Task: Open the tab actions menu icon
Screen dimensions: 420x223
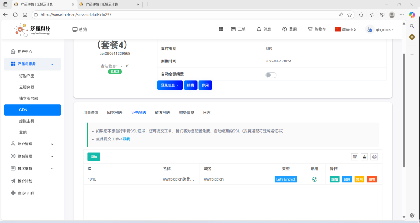Action: pyautogui.click(x=5, y=4)
